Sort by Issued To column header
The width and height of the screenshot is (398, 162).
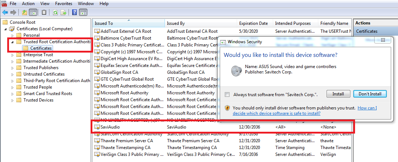128,23
